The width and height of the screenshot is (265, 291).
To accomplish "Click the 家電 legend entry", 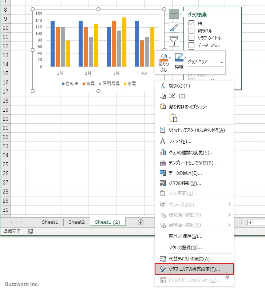I will point(130,84).
